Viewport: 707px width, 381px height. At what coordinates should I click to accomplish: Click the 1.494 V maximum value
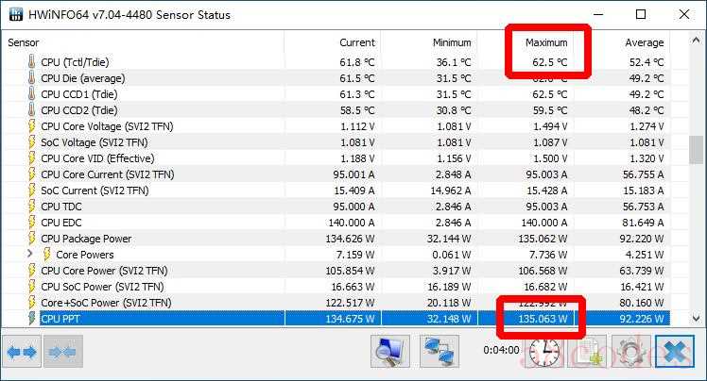[x=550, y=126]
